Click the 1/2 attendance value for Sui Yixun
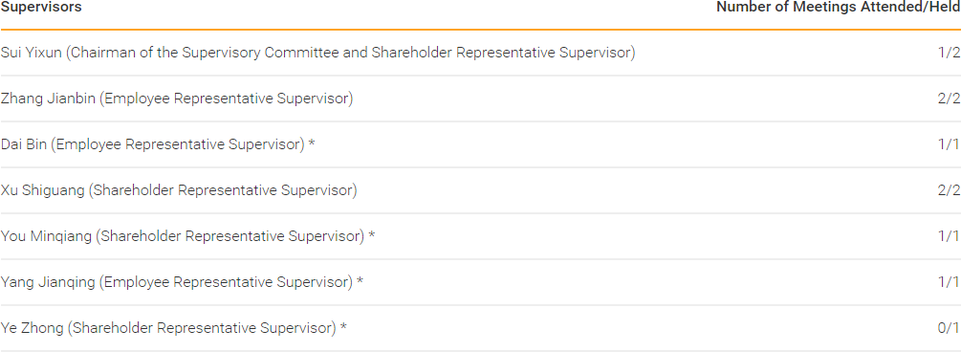The image size is (961, 352). (x=949, y=53)
